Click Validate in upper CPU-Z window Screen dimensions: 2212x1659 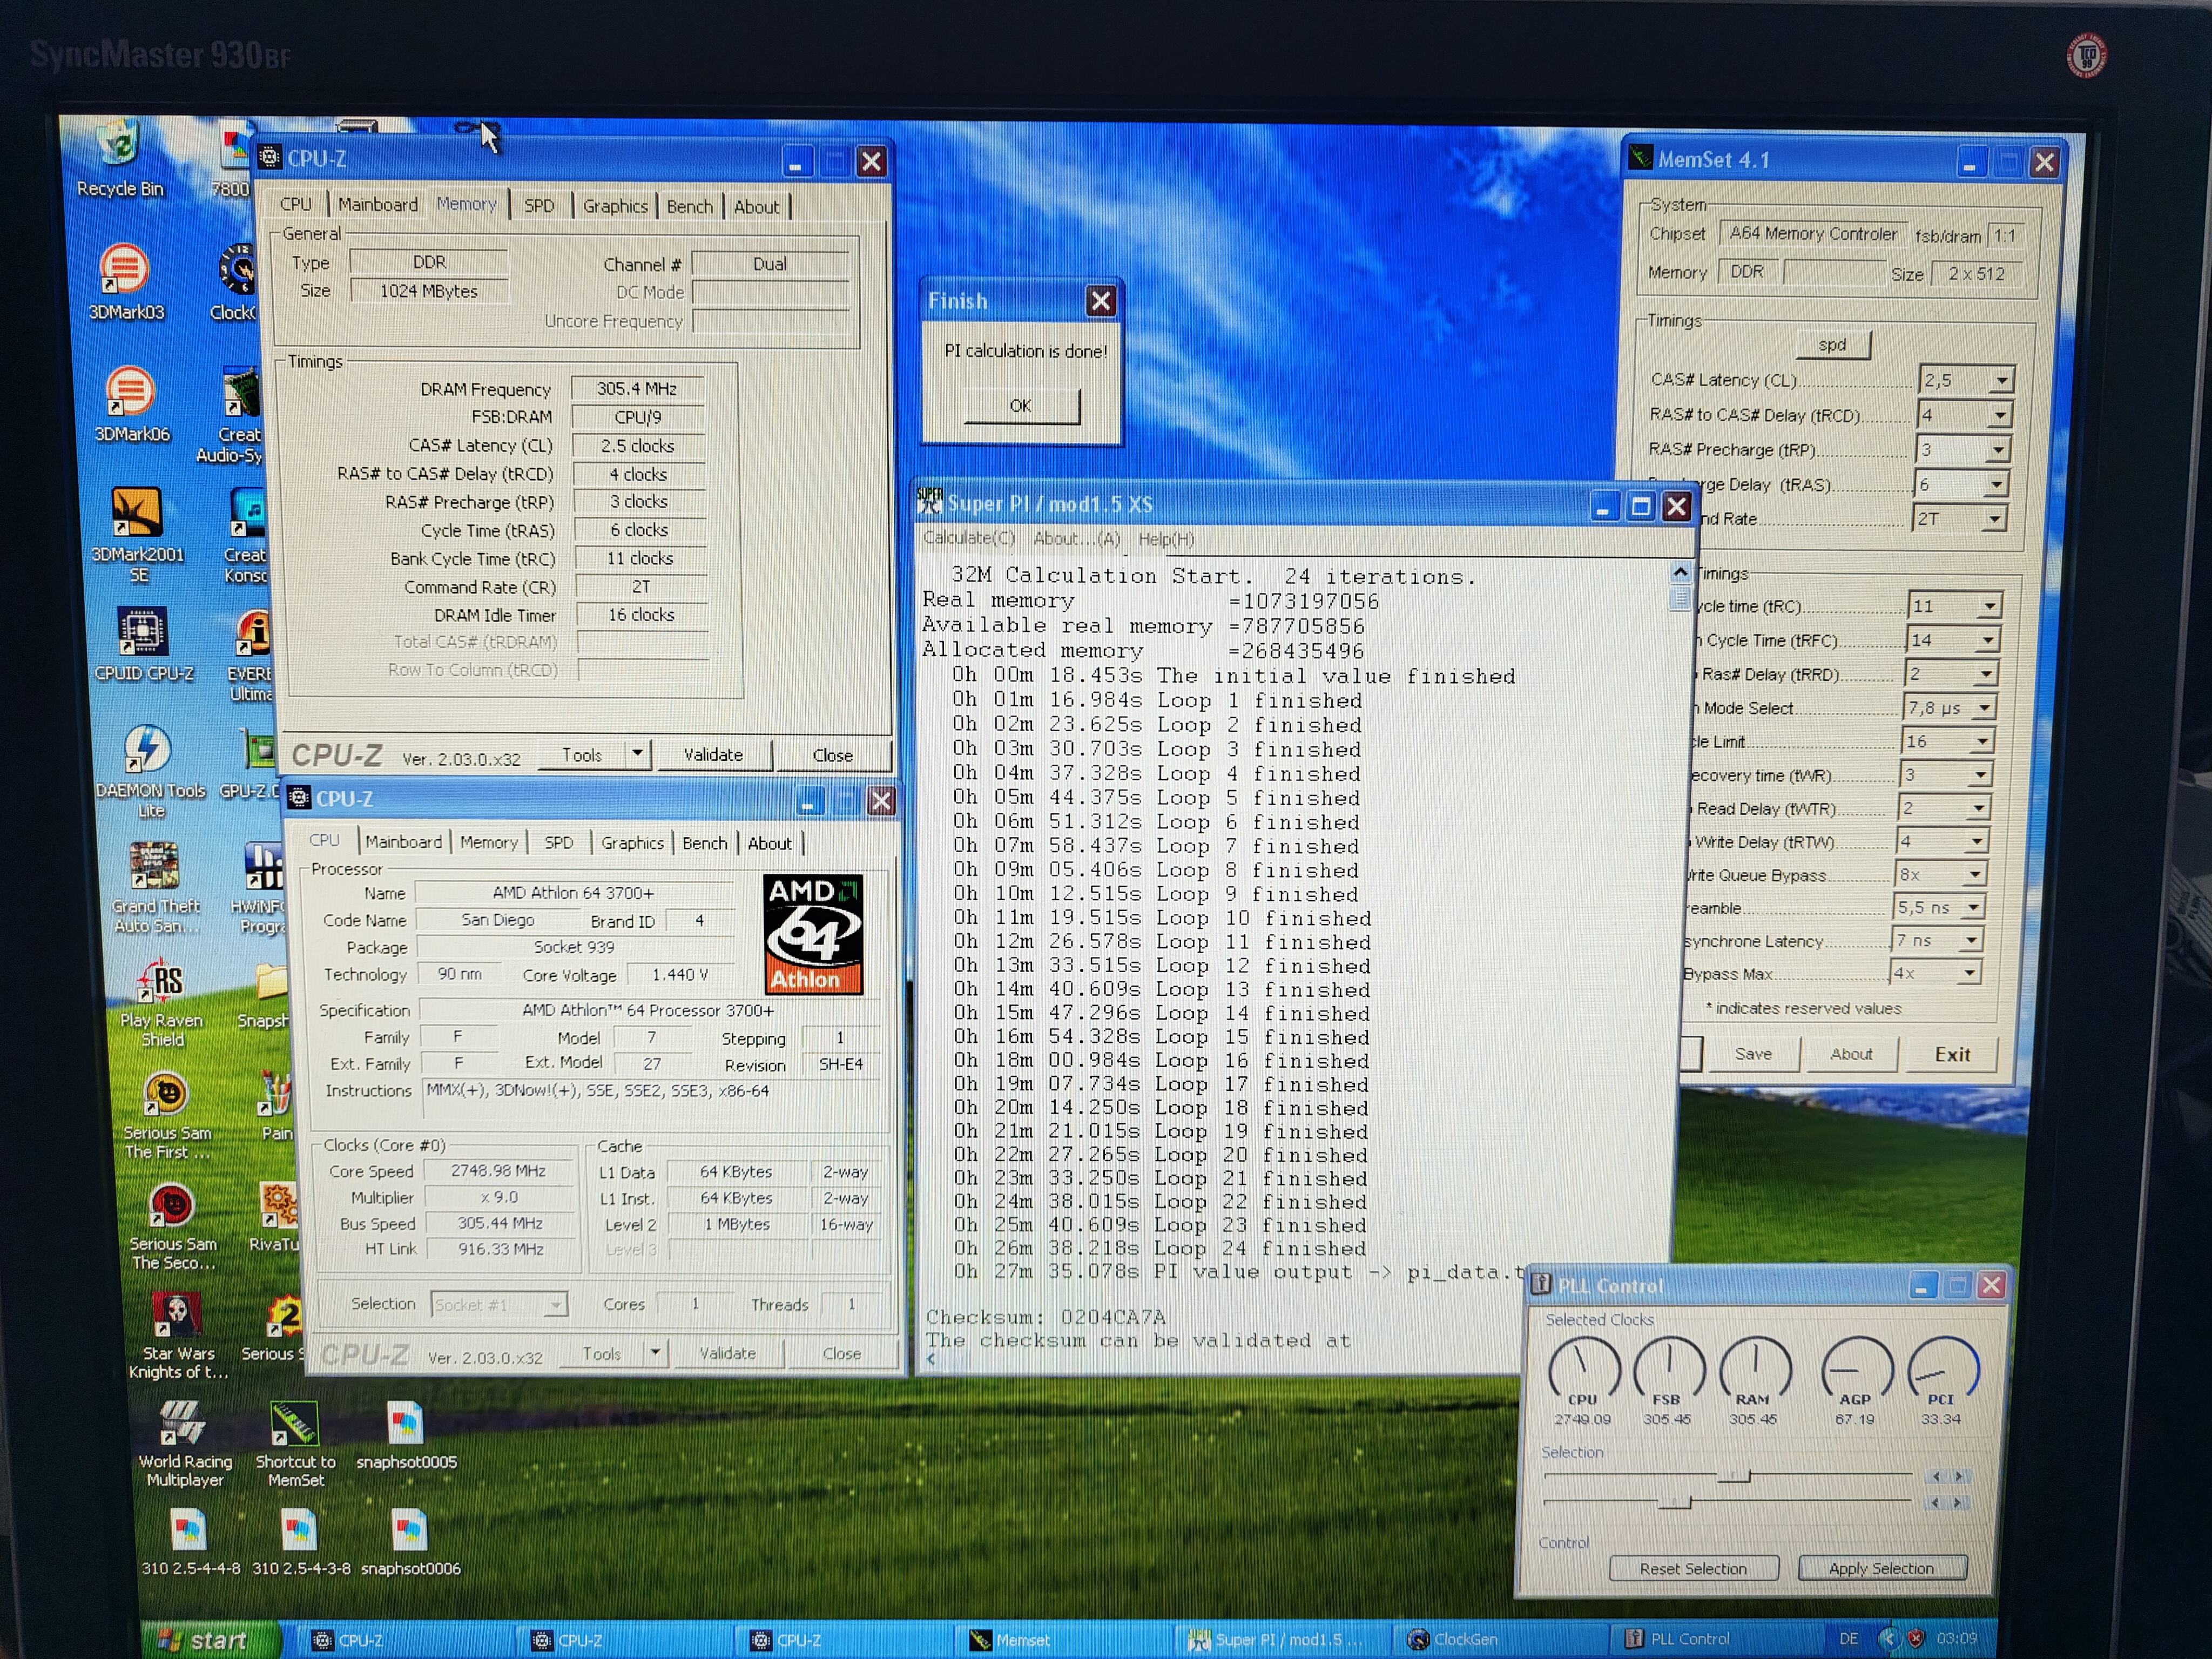point(713,755)
